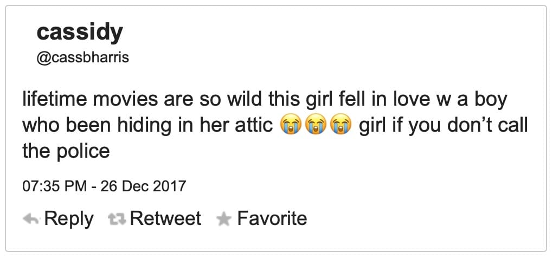This screenshot has height=258, width=553.
Task: Click the Retweet arrows icon
Action: [x=118, y=220]
